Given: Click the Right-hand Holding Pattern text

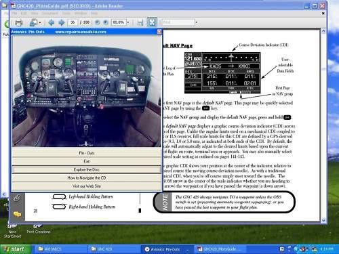Looking at the screenshot, I should coord(92,207).
